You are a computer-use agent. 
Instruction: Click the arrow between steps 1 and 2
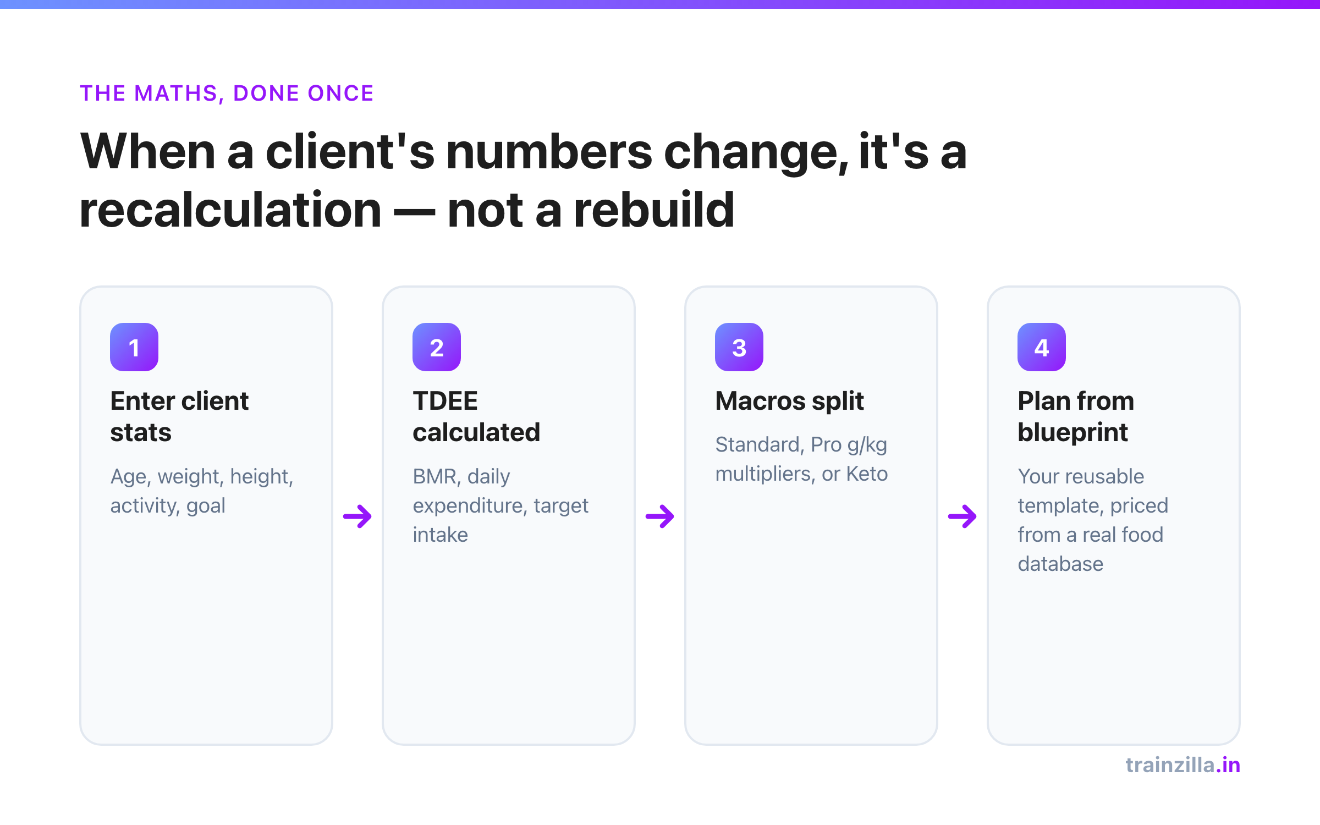click(x=358, y=516)
